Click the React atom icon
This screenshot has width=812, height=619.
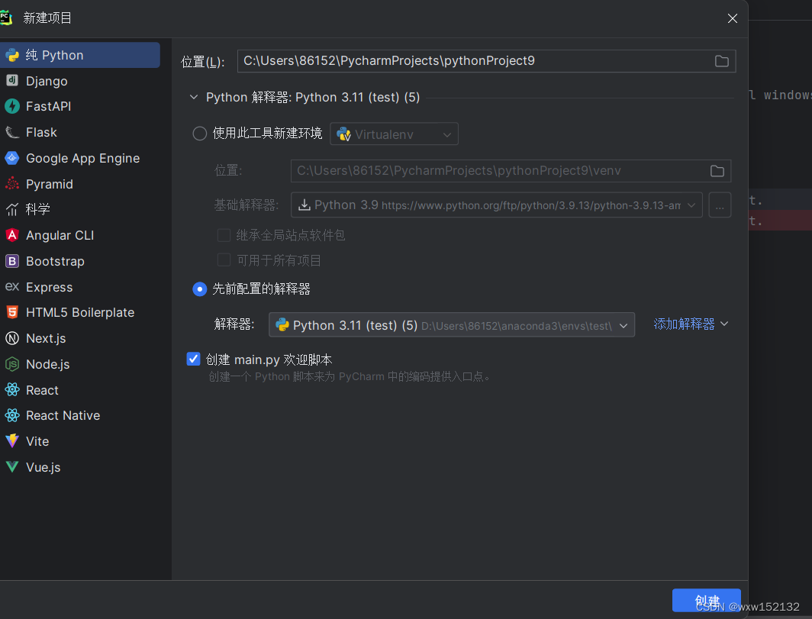12,389
